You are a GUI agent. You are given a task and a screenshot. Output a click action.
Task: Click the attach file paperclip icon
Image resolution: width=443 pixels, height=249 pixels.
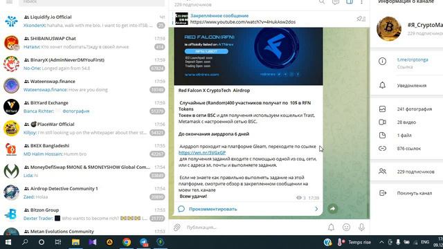177,228
